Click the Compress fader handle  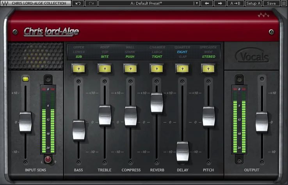(x=131, y=116)
